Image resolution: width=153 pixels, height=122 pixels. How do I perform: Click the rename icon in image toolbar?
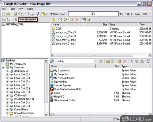(x=84, y=20)
